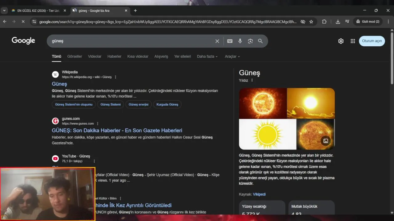Viewport: 394px width, 221px height.
Task: Click the address bar URL
Action: [168, 22]
